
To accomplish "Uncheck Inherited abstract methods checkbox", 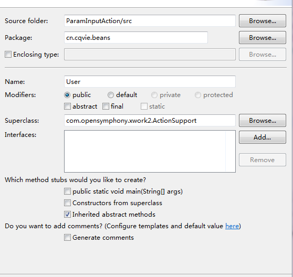I will coord(67,214).
